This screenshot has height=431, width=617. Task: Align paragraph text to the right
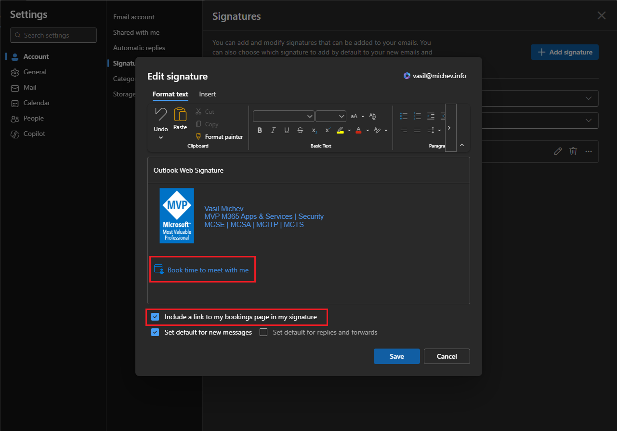pos(404,130)
